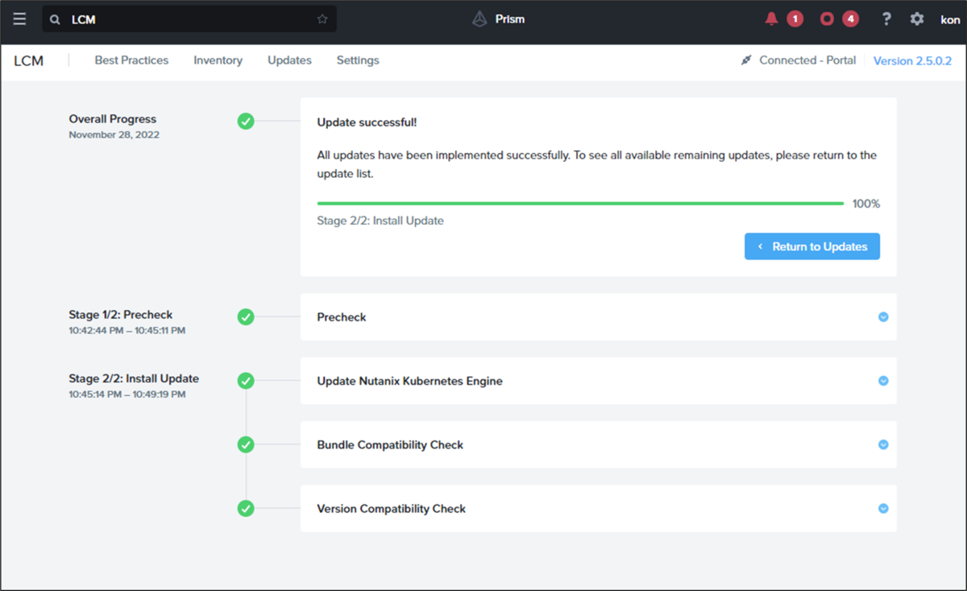Open the Version 2.5.0.2 link
The image size is (967, 591).
[912, 61]
